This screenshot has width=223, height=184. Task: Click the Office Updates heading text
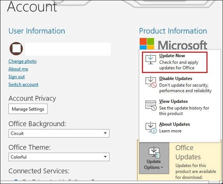[188, 152]
